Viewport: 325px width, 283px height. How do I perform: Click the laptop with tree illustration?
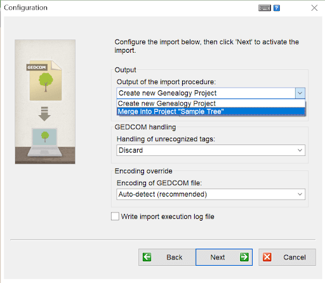(45, 142)
